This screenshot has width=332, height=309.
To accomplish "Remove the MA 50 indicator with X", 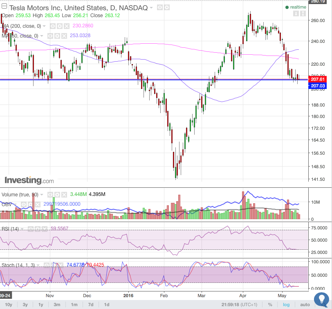I will pos(64,36).
